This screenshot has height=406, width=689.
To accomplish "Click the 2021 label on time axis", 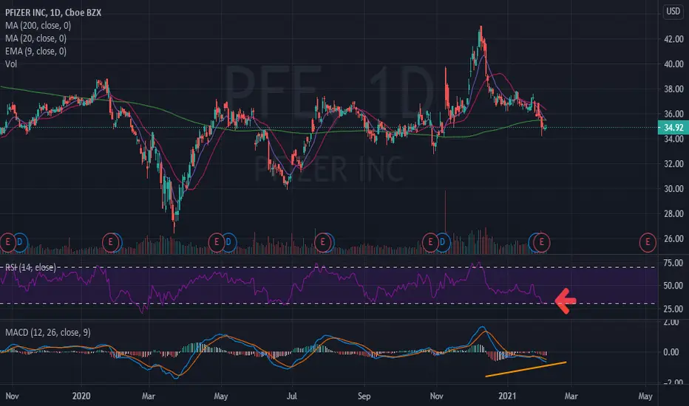I will (507, 396).
